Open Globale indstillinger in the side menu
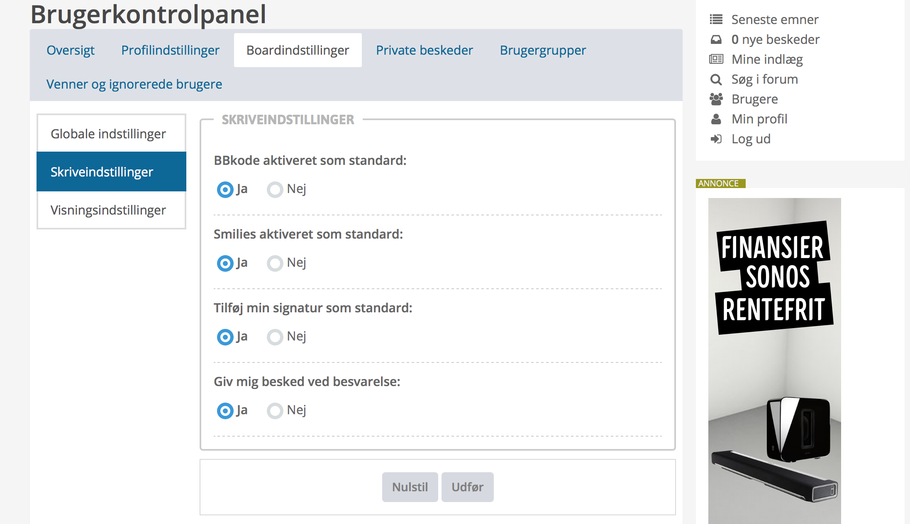This screenshot has width=910, height=524. [x=108, y=134]
